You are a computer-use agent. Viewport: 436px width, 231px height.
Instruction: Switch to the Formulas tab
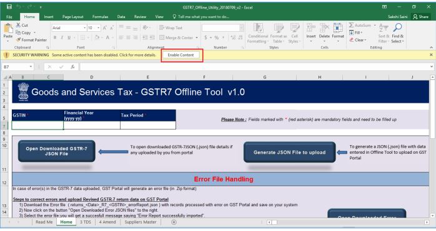coord(100,17)
